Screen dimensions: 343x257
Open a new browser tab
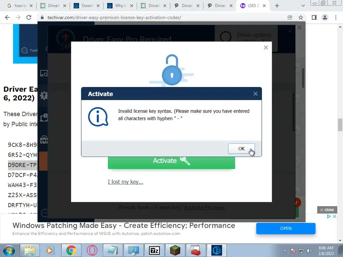277,6
